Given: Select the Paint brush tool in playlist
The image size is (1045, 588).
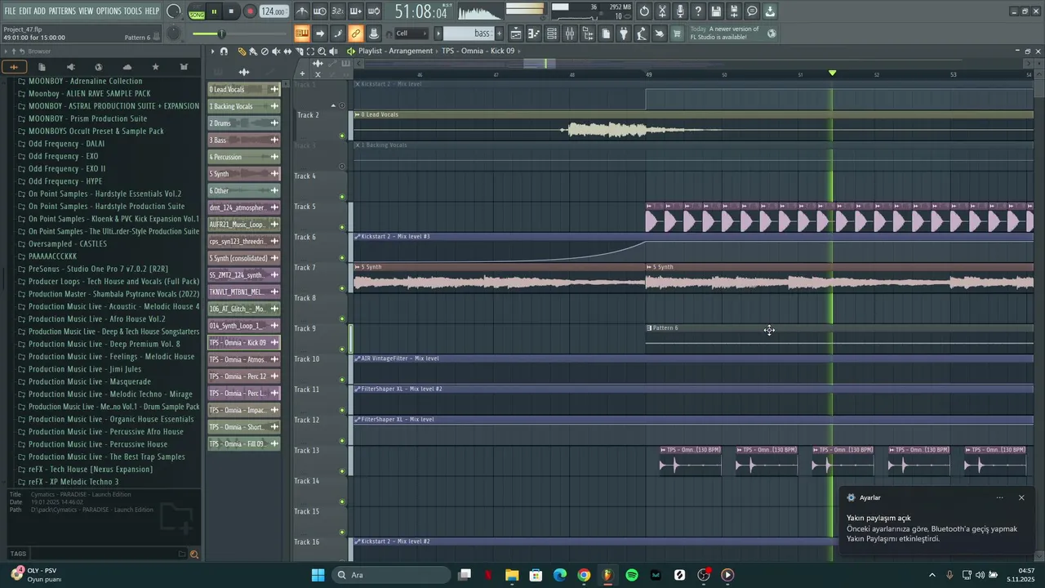Looking at the screenshot, I should (253, 51).
